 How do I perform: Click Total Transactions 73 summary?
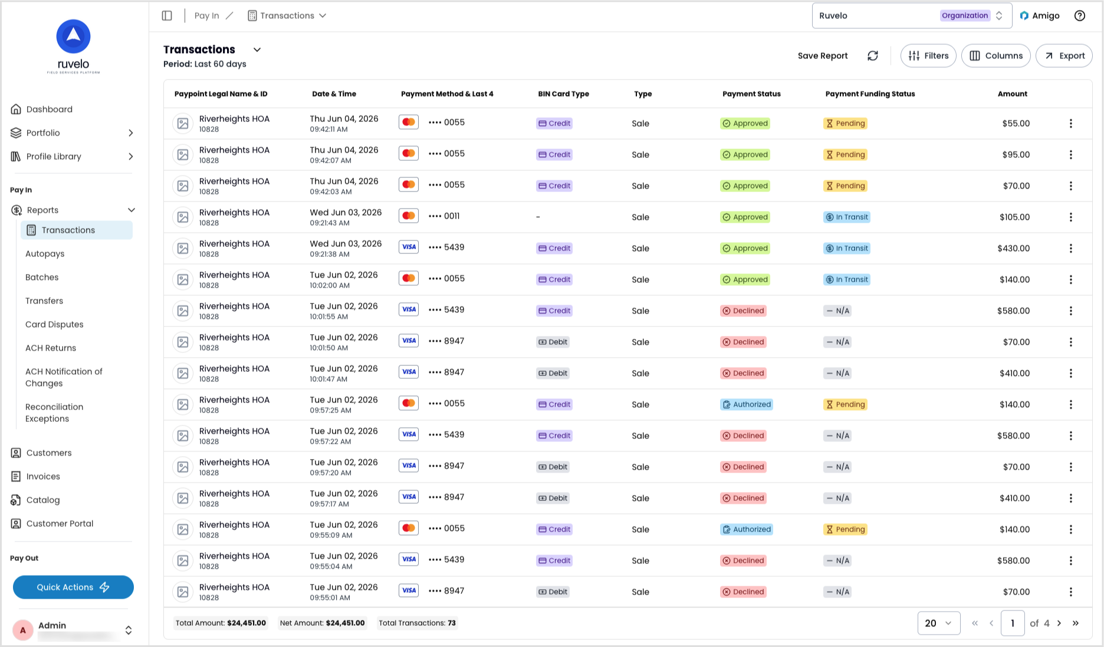coord(417,623)
